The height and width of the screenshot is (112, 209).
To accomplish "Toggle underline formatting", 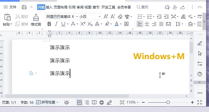I will click(63, 24).
